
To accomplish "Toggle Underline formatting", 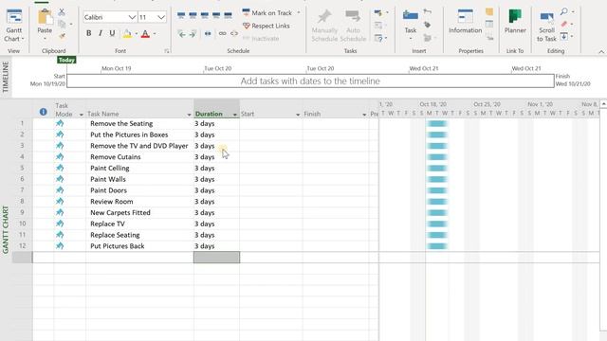I will pyautogui.click(x=112, y=33).
